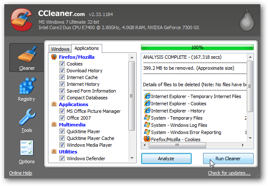This screenshot has height=186, width=268.
Task: Click the Internet Explorer Cookies result icon
Action: [147, 104]
